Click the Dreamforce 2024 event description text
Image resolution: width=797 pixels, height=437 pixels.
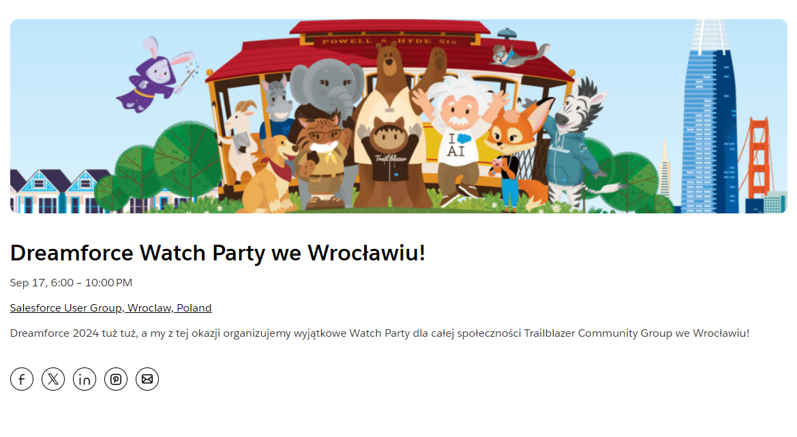point(380,333)
